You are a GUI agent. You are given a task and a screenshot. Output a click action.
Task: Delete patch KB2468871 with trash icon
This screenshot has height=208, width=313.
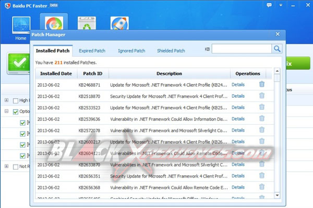(x=262, y=84)
